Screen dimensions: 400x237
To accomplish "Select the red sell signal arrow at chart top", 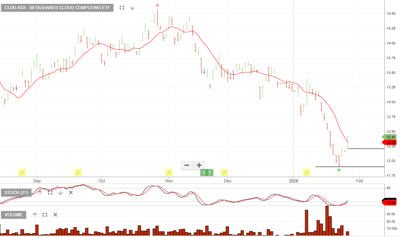I will click(x=157, y=5).
